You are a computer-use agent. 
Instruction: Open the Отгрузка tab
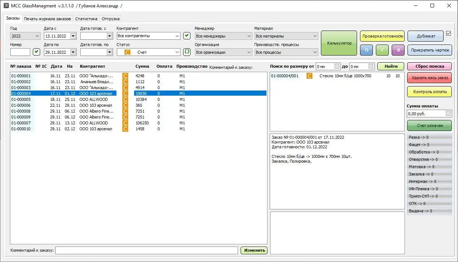pos(110,18)
